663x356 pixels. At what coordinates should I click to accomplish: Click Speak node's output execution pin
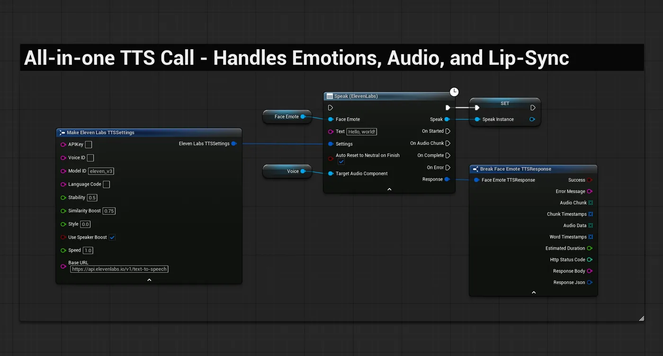(448, 108)
